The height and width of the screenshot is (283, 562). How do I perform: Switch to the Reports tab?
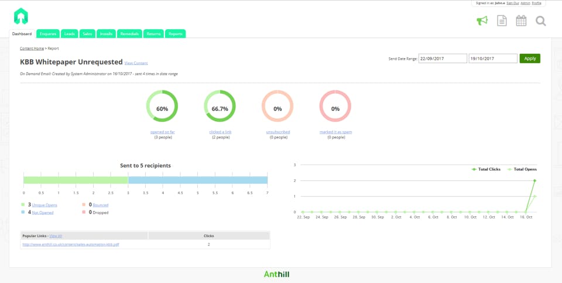[175, 34]
